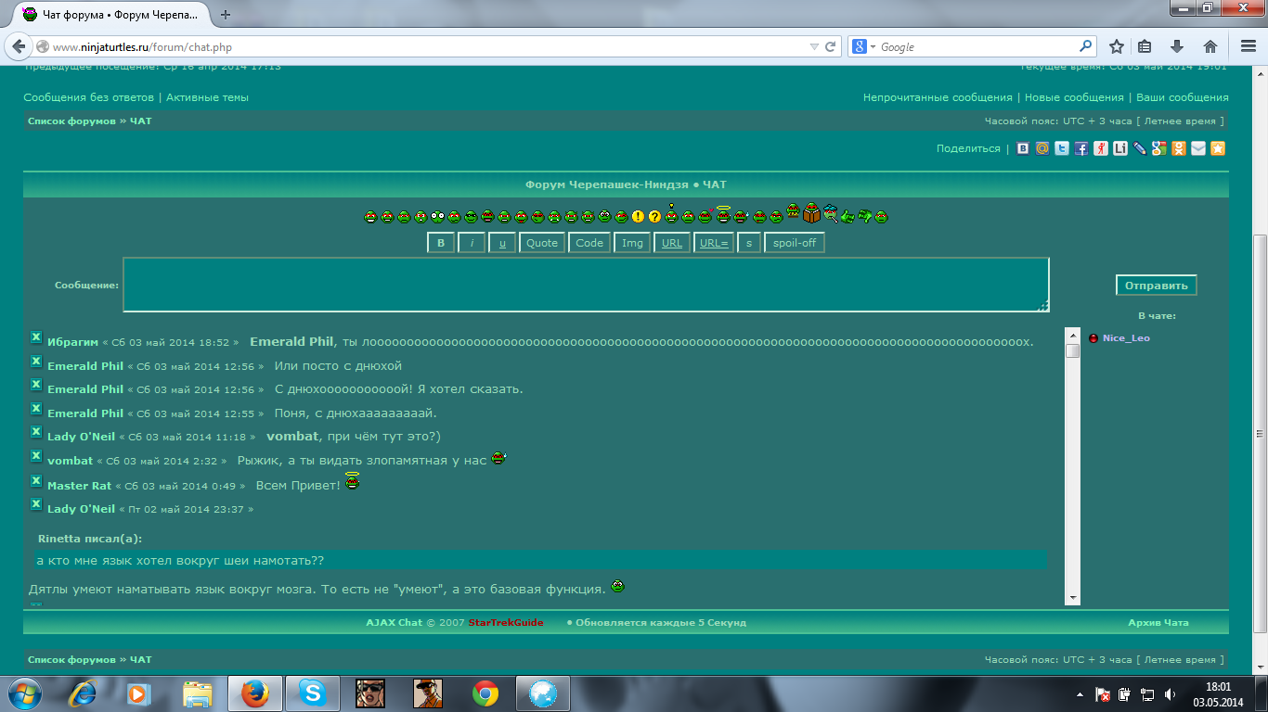The height and width of the screenshot is (712, 1268).
Task: Insert a Quote tag
Action: [x=542, y=243]
